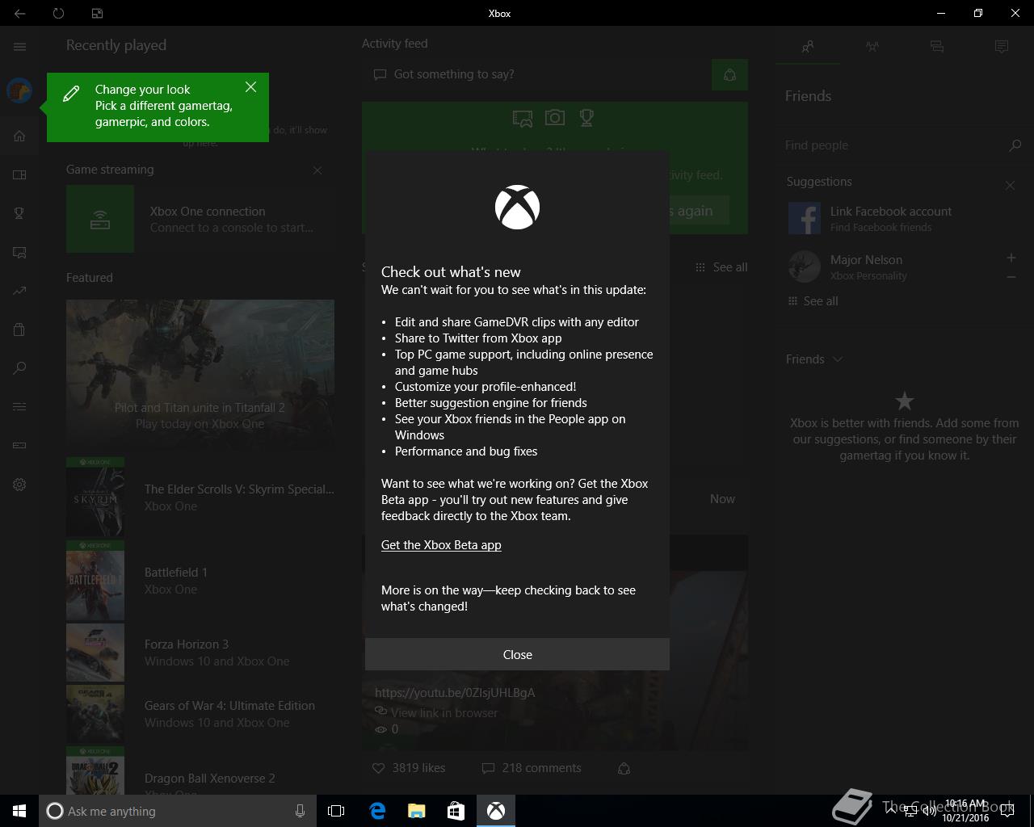Click View link in browser
This screenshot has height=827, width=1034.
(436, 713)
